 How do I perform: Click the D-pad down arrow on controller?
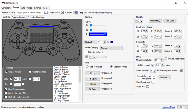18,45
